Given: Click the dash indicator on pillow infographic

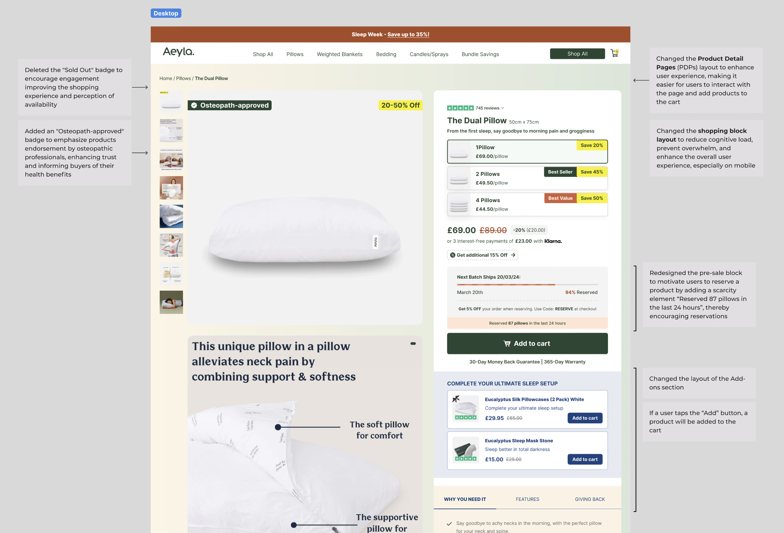Looking at the screenshot, I should click(x=413, y=343).
